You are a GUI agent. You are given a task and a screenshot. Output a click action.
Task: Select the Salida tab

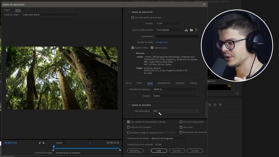click(18, 10)
